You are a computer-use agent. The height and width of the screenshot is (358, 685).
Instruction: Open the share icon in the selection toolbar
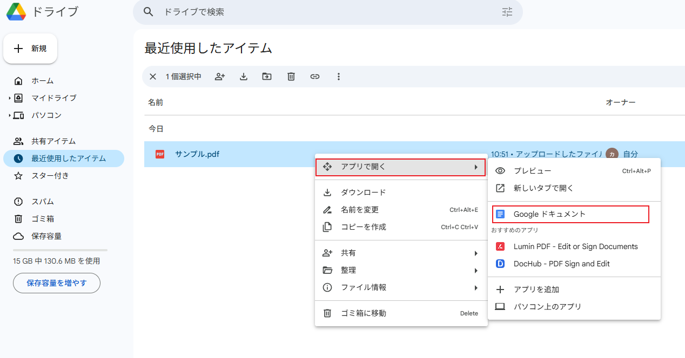point(219,77)
